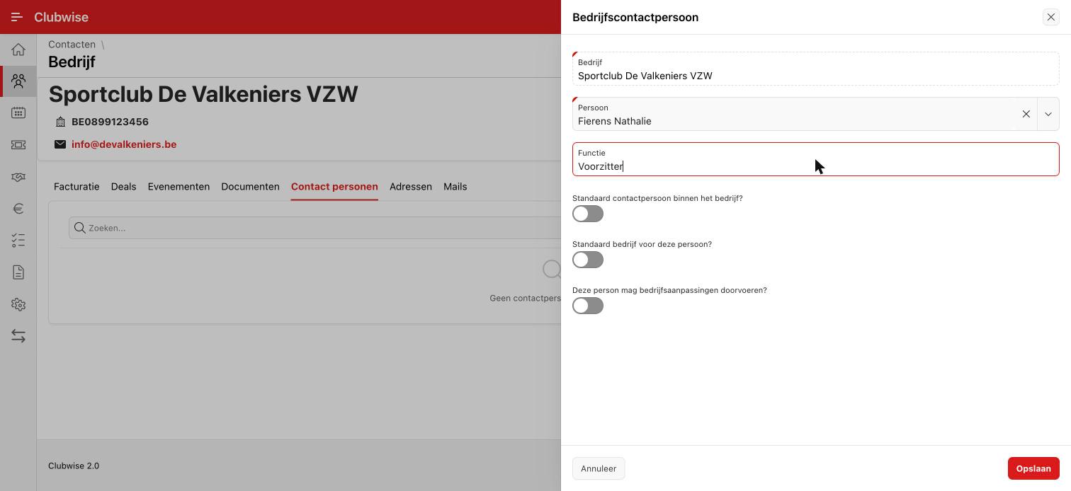Go to the Contacten breadcrumb
Viewport: 1071px width, 491px height.
72,45
